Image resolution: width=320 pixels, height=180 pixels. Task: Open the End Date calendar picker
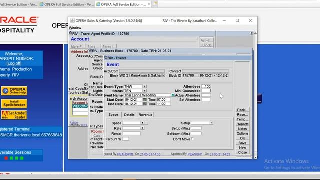click(145, 104)
